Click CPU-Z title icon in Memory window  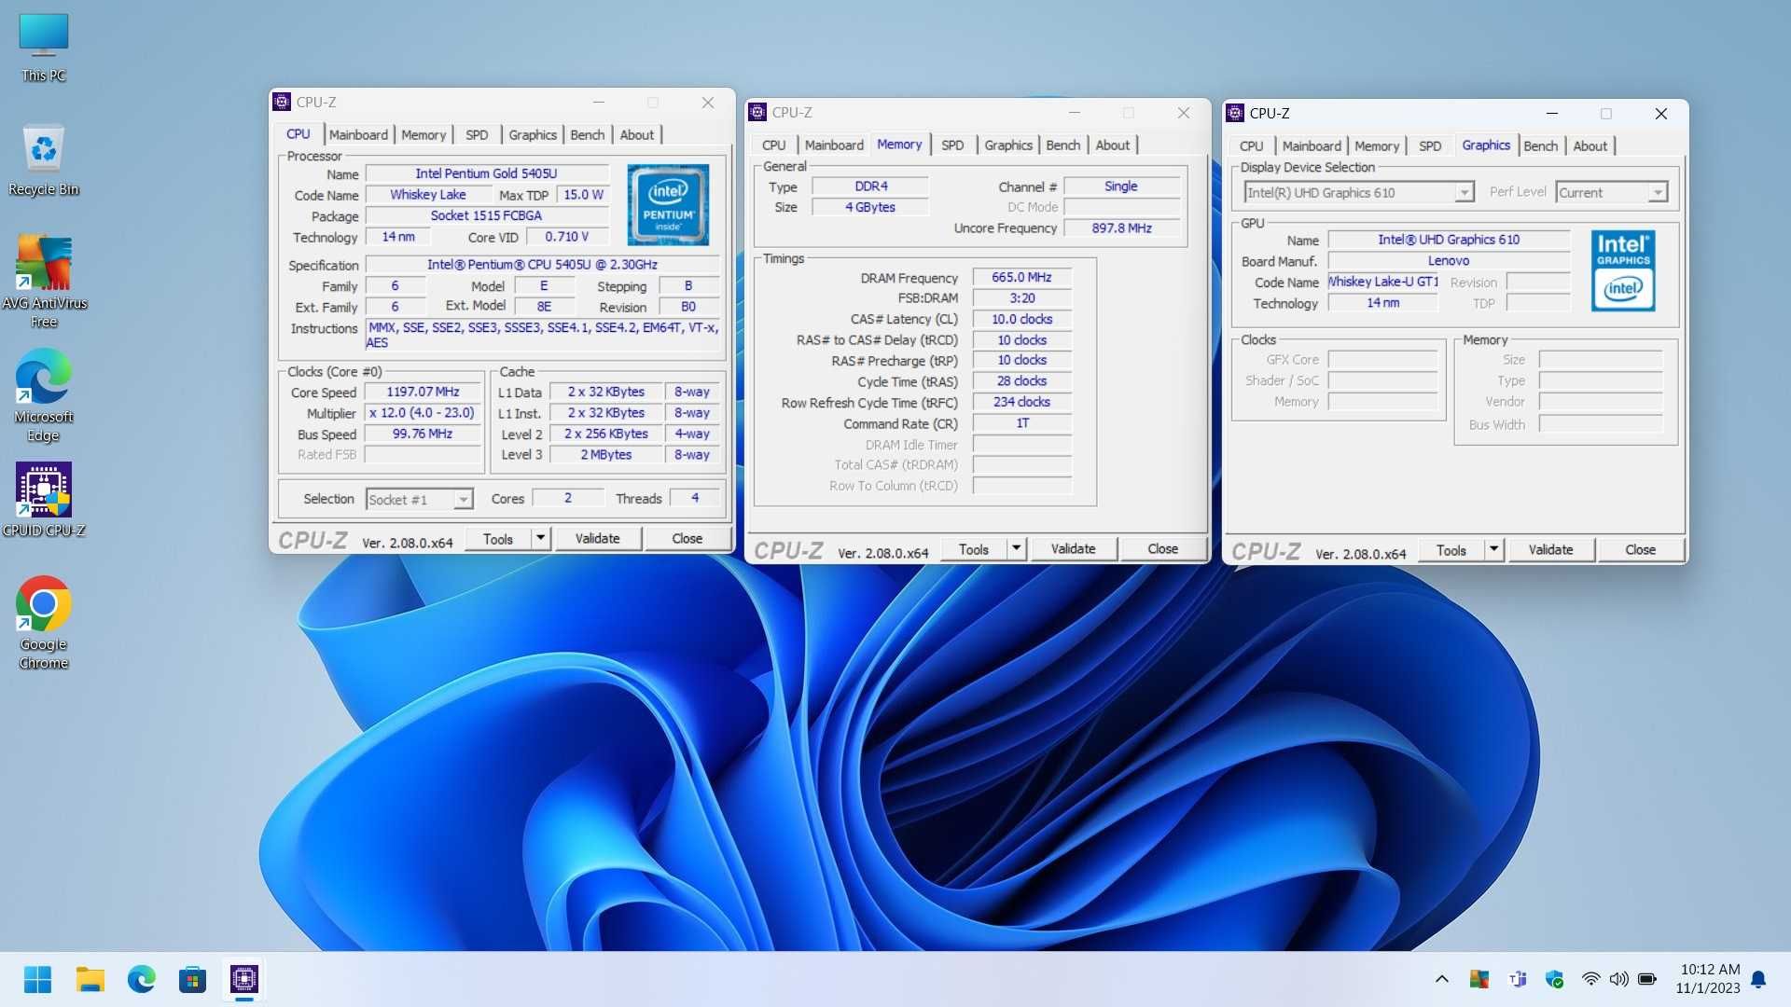(x=757, y=113)
